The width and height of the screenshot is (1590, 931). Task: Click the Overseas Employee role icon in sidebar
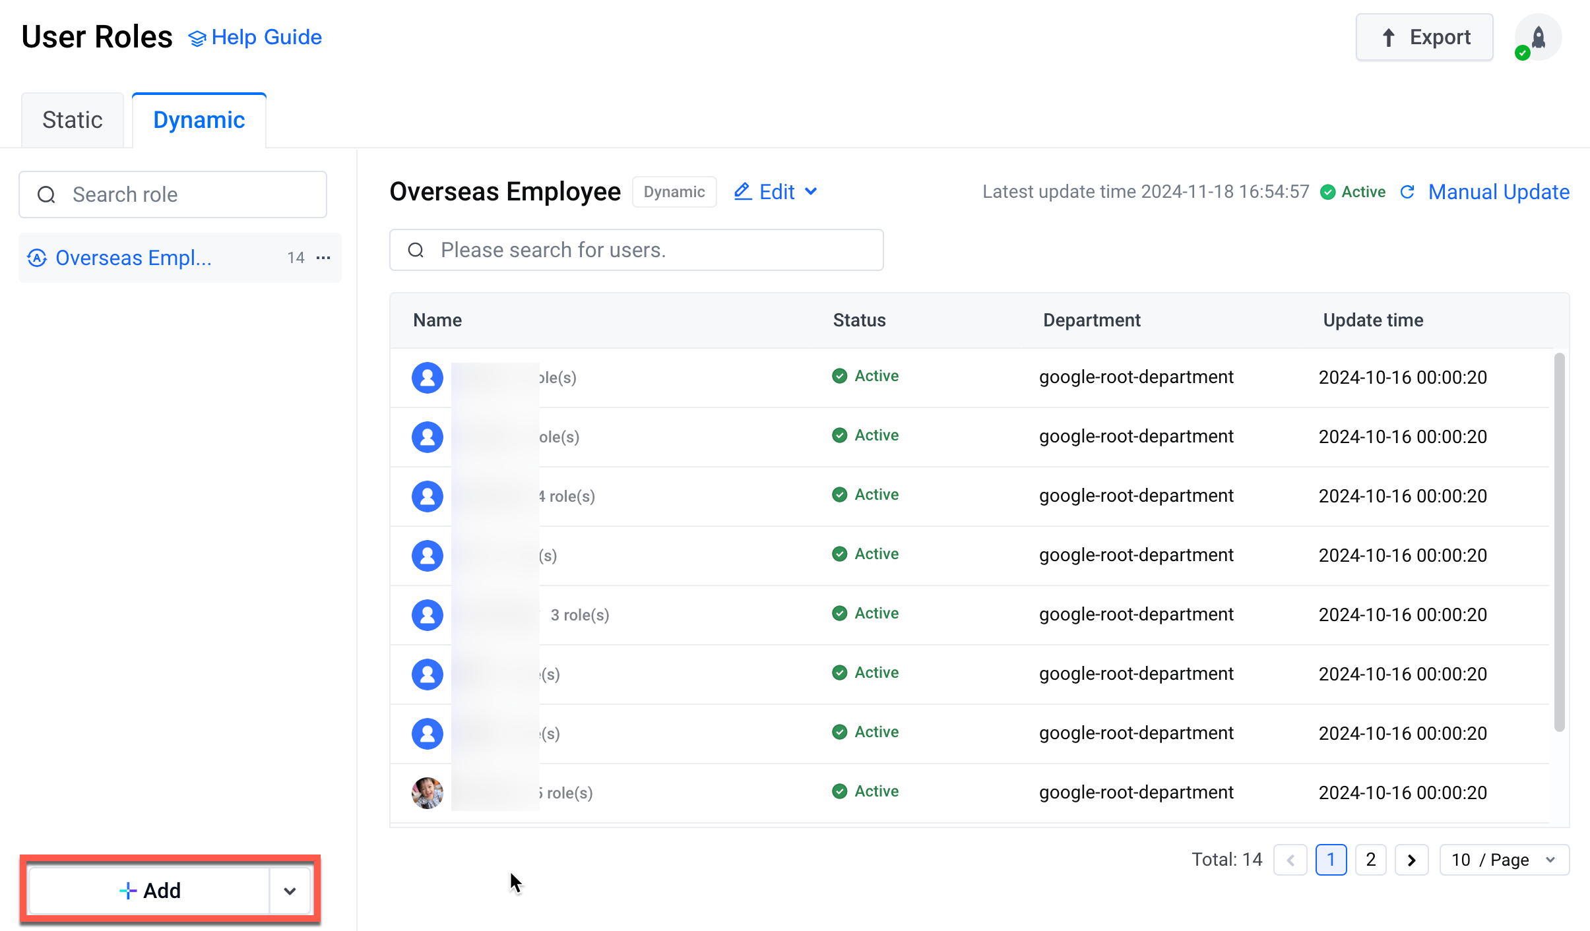coord(37,258)
